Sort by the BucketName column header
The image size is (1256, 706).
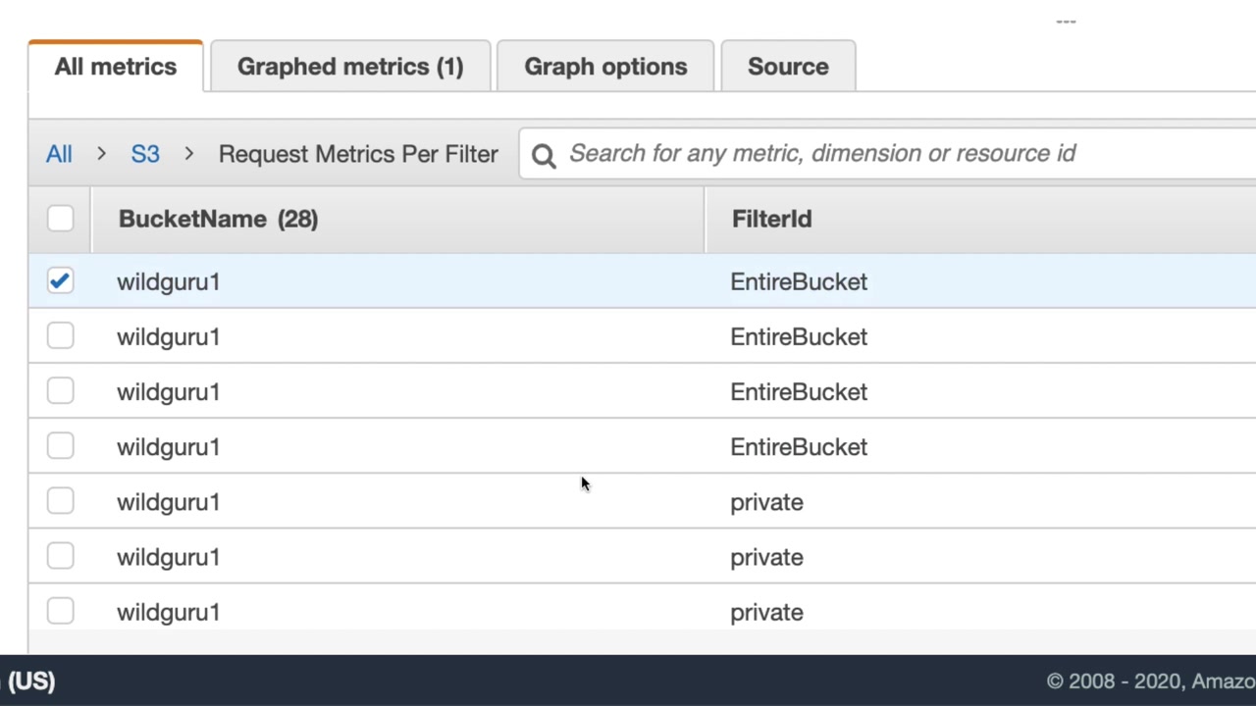pos(218,219)
